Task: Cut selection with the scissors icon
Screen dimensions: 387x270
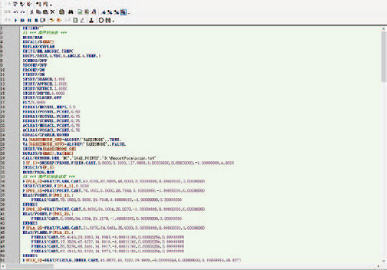Action: 32,11
